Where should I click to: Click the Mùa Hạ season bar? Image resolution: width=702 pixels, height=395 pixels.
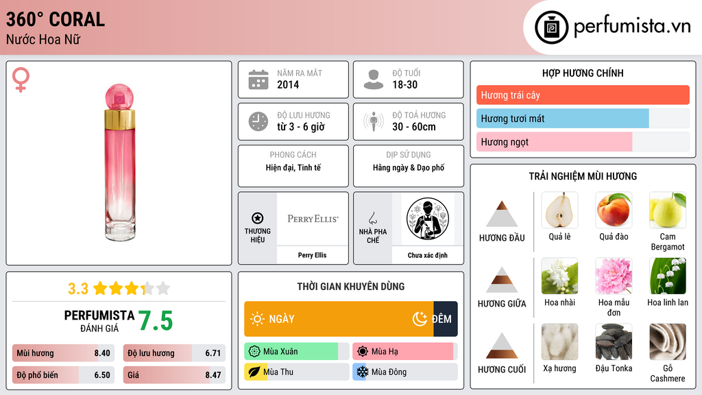pyautogui.click(x=405, y=351)
